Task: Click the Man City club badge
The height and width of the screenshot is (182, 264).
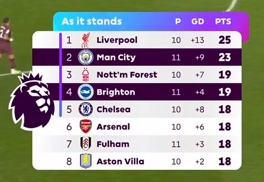Action: tap(86, 58)
